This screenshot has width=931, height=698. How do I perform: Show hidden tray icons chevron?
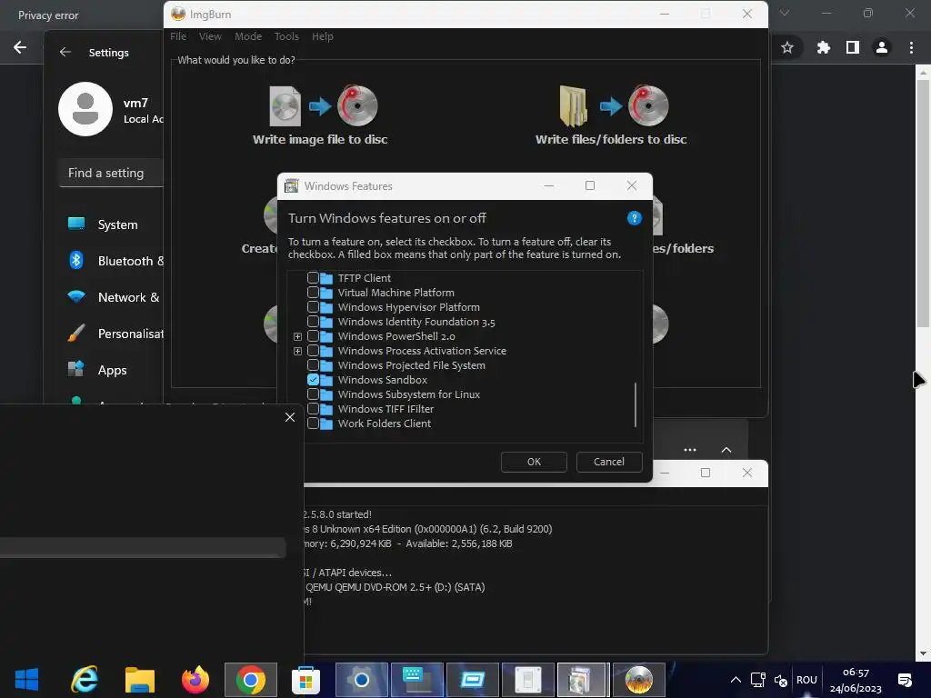pos(735,680)
